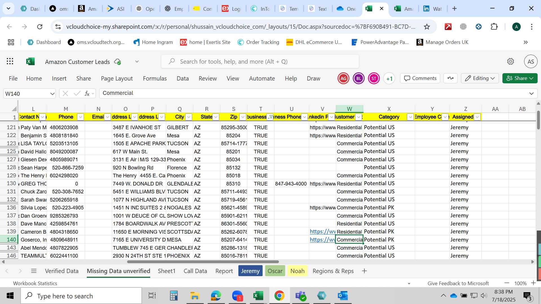Open browser extensions puzzle icon
541x304 pixels.
(x=494, y=27)
